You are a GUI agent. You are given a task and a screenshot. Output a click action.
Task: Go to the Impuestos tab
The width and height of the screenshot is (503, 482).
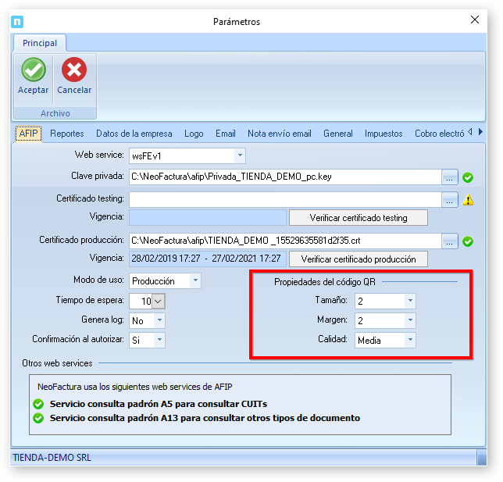pyautogui.click(x=383, y=134)
